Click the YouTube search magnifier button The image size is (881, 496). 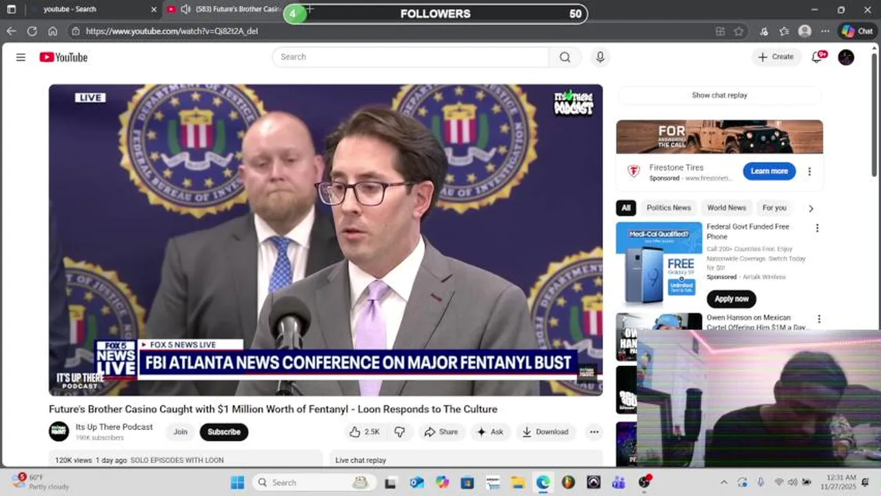pos(565,57)
